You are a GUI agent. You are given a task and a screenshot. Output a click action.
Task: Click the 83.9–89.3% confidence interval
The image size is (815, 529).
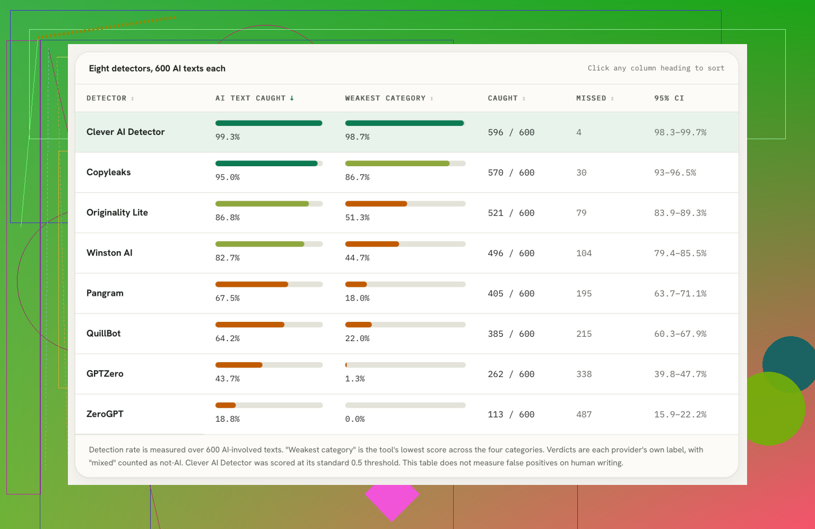680,213
